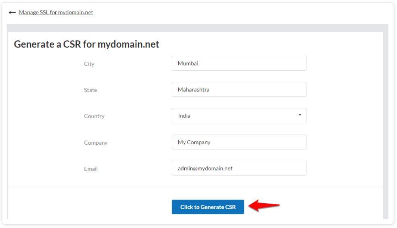Click the Email label
397x228 pixels.
90,169
